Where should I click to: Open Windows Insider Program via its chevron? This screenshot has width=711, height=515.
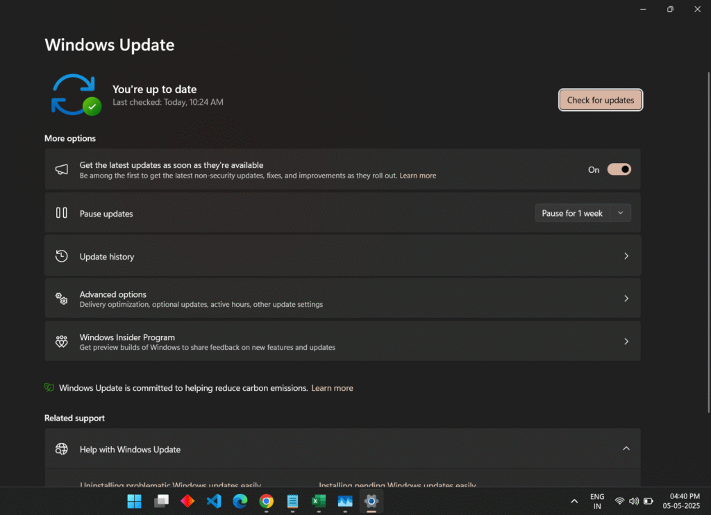[x=626, y=341]
